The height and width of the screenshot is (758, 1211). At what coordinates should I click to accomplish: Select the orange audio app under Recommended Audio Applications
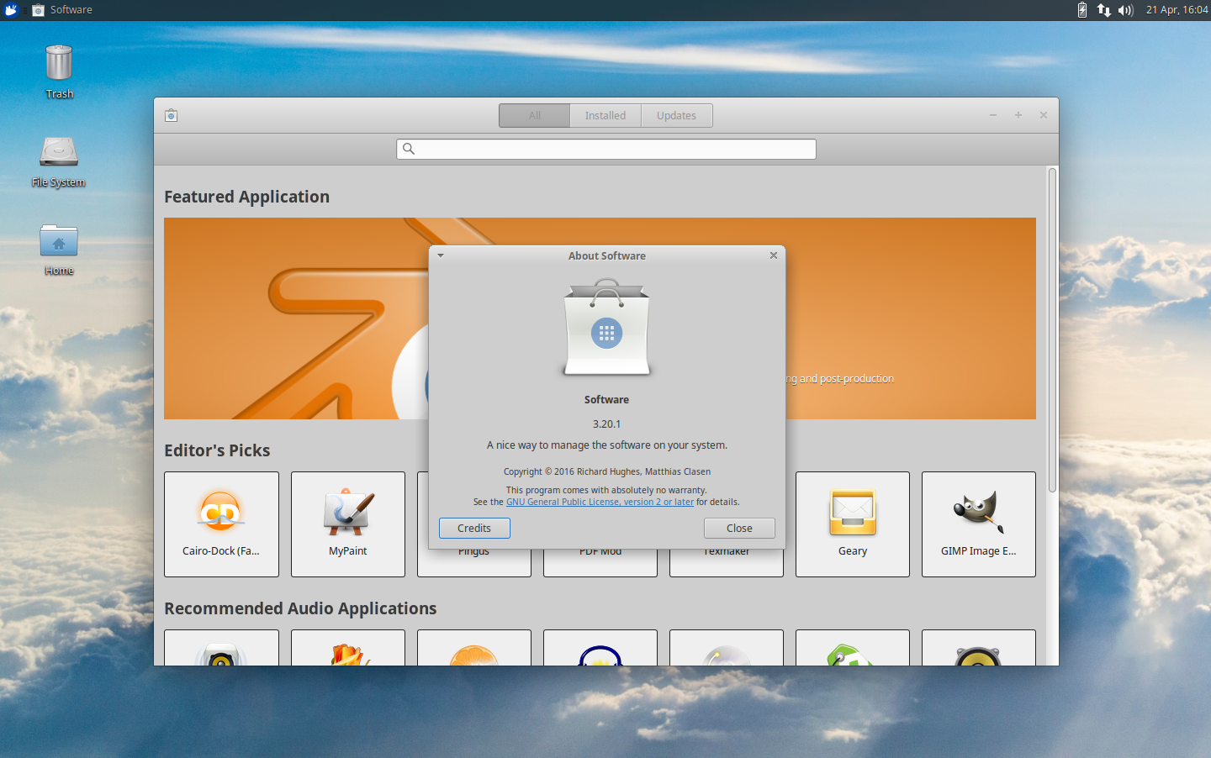point(473,651)
